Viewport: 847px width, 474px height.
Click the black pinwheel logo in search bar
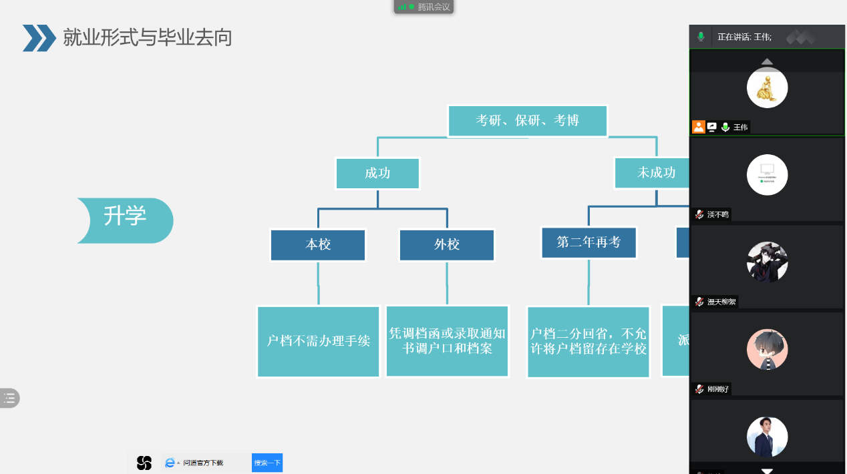(x=144, y=463)
